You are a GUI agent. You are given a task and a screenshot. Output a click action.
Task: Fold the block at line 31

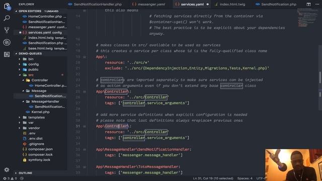[x=85, y=126]
